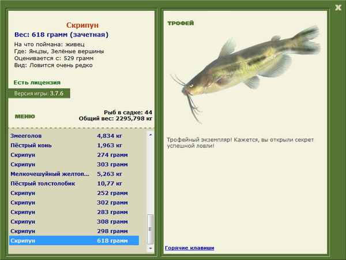Select the Пёстрый конь 1,963 кг row
The image size is (346, 260).
(74, 145)
